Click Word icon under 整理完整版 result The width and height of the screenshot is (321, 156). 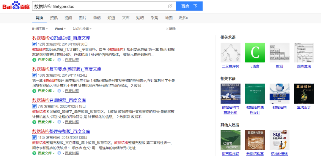click(x=34, y=137)
